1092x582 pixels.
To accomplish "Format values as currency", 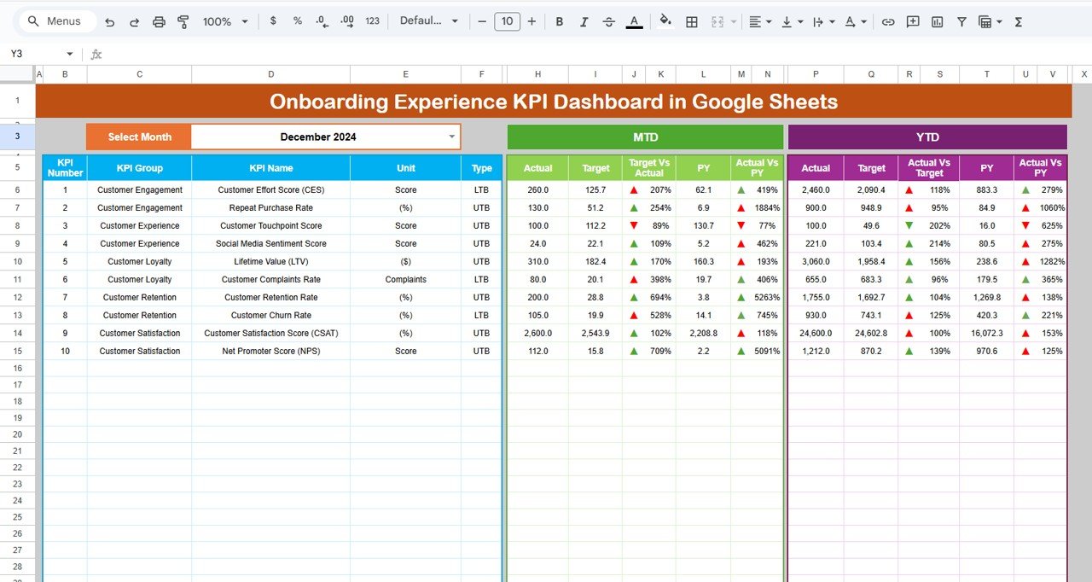I will [x=273, y=21].
